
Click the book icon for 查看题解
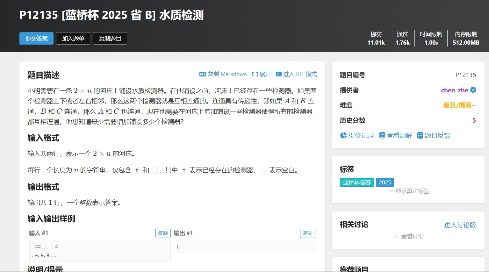point(382,135)
